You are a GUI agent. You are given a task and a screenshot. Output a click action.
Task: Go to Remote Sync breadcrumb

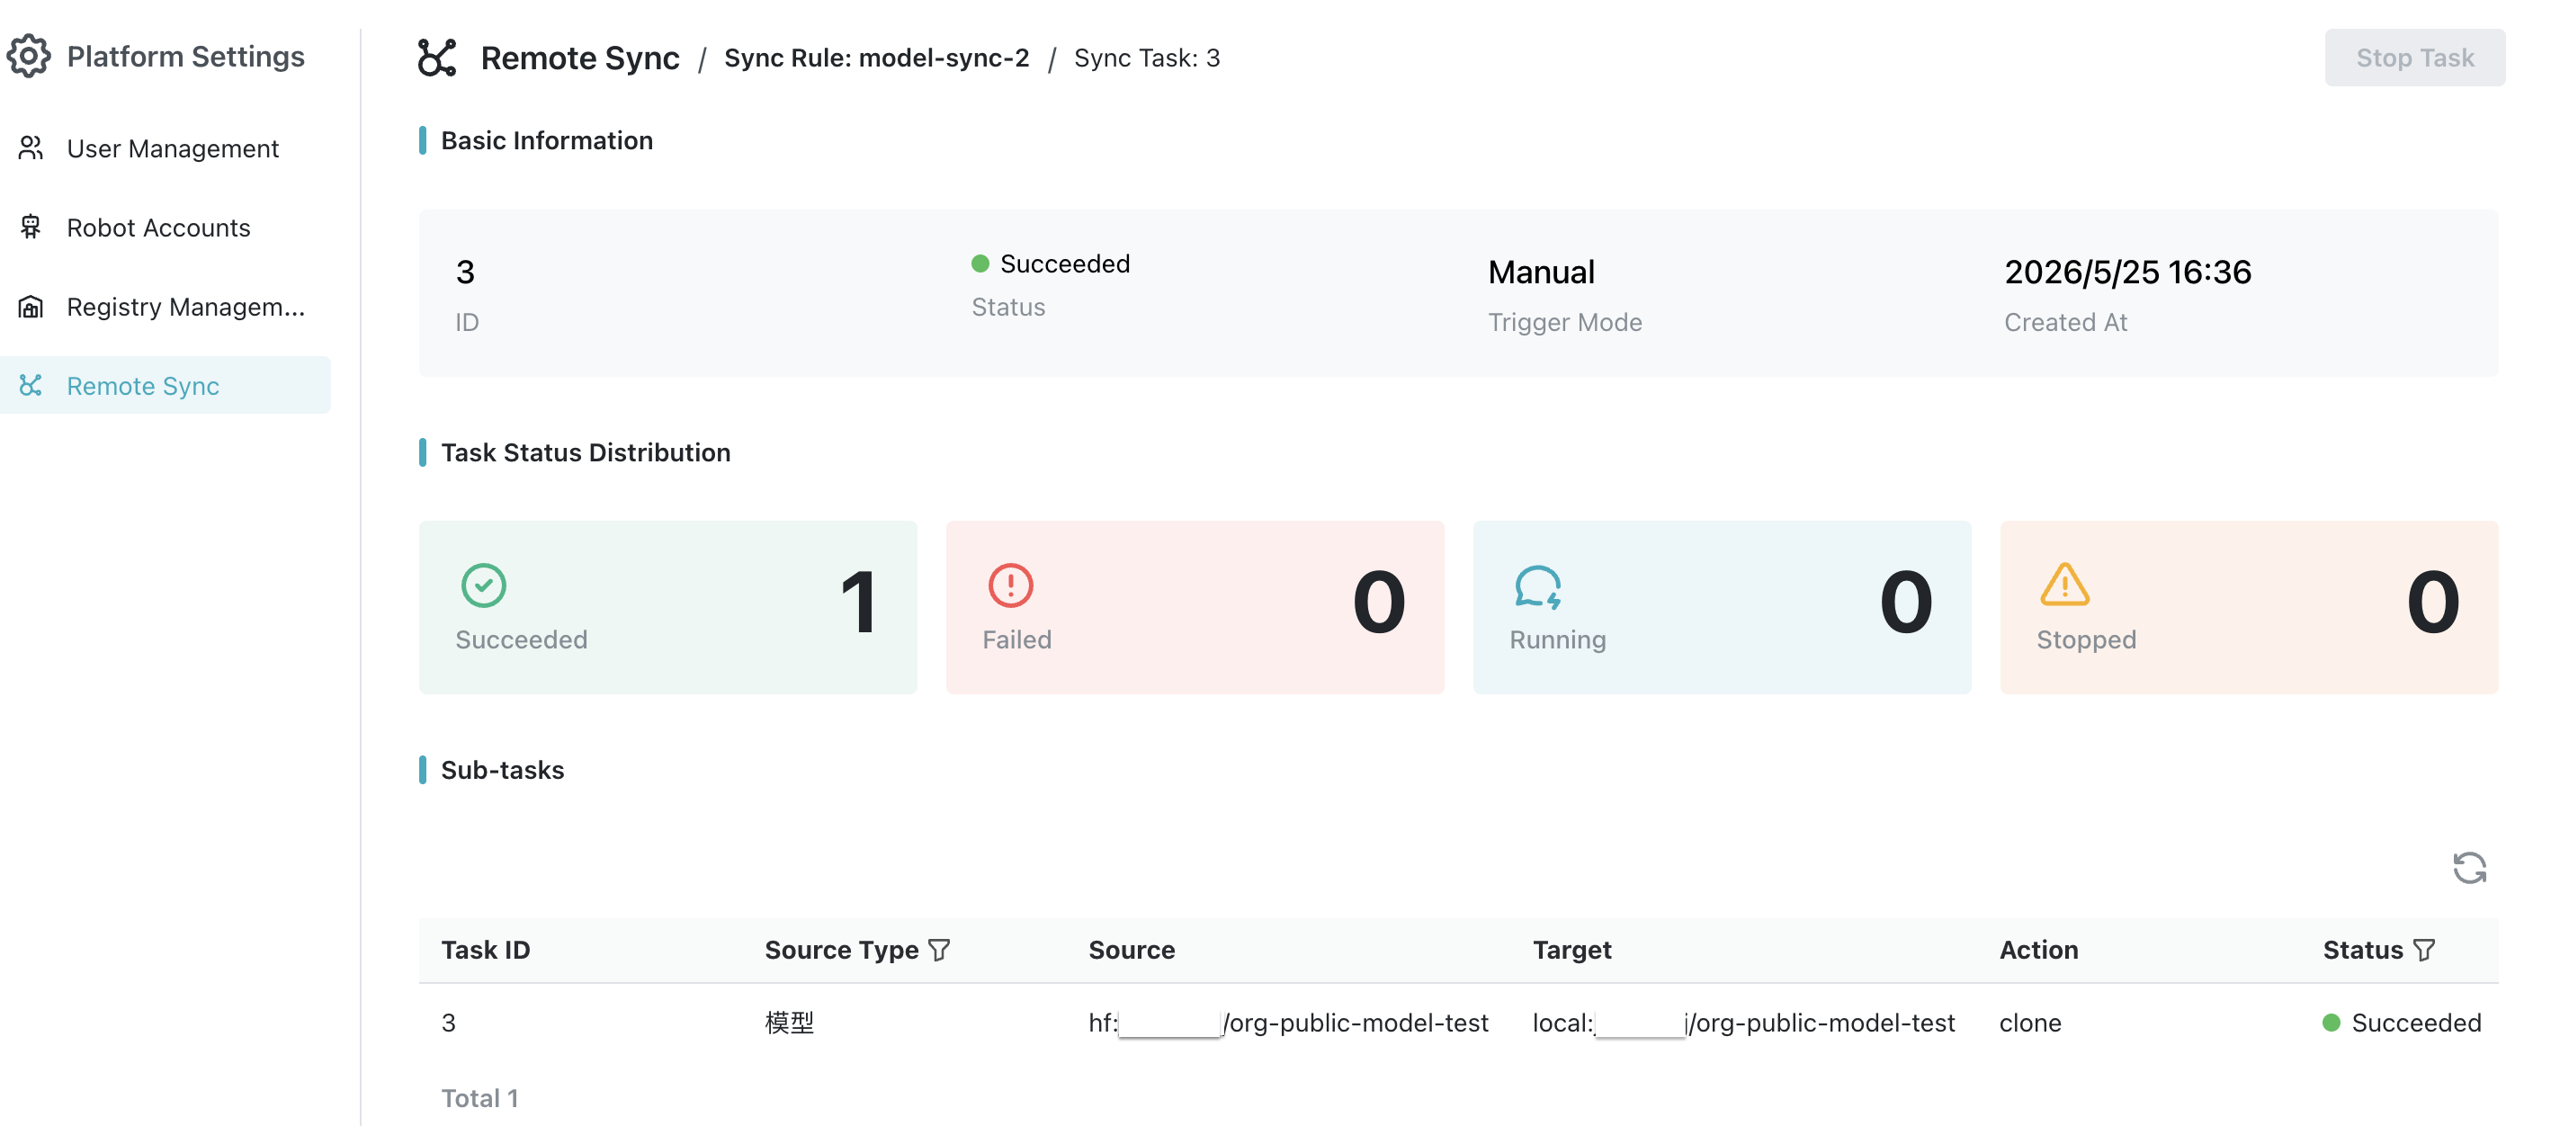click(579, 58)
